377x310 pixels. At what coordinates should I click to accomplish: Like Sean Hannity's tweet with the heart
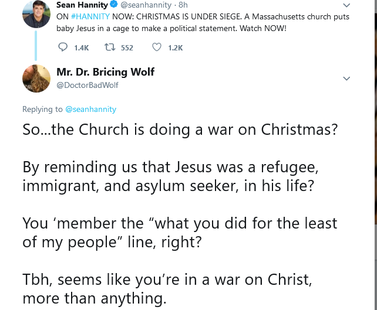coord(156,47)
